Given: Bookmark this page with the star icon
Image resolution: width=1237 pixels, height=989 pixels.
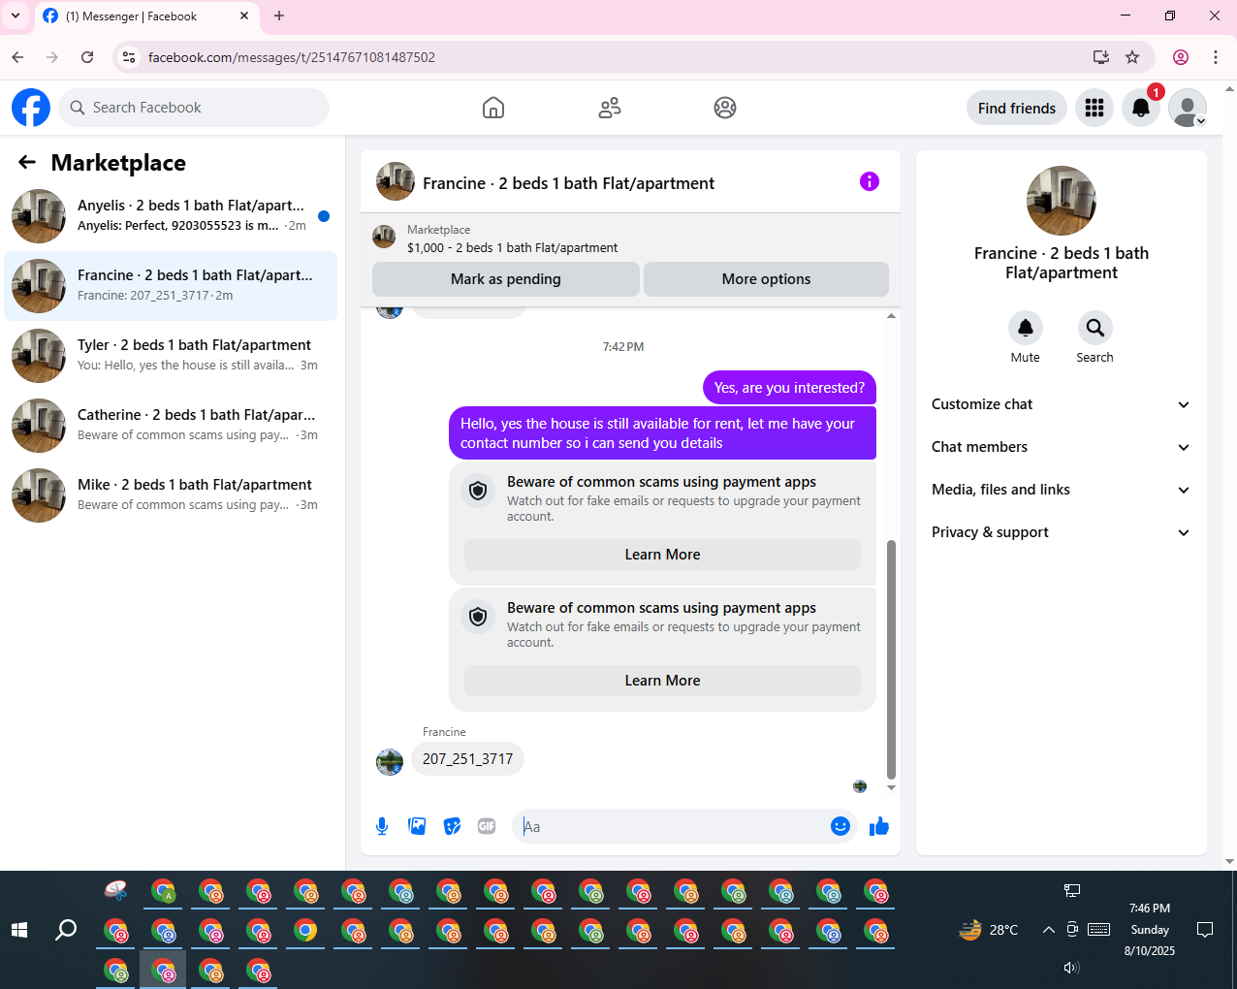Looking at the screenshot, I should (1132, 57).
